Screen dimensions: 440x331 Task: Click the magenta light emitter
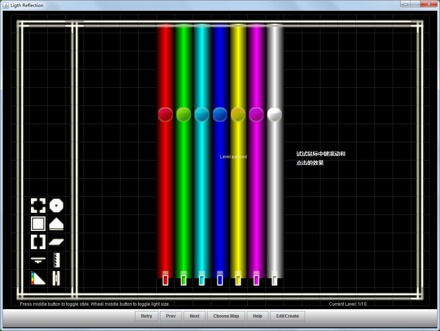click(256, 279)
